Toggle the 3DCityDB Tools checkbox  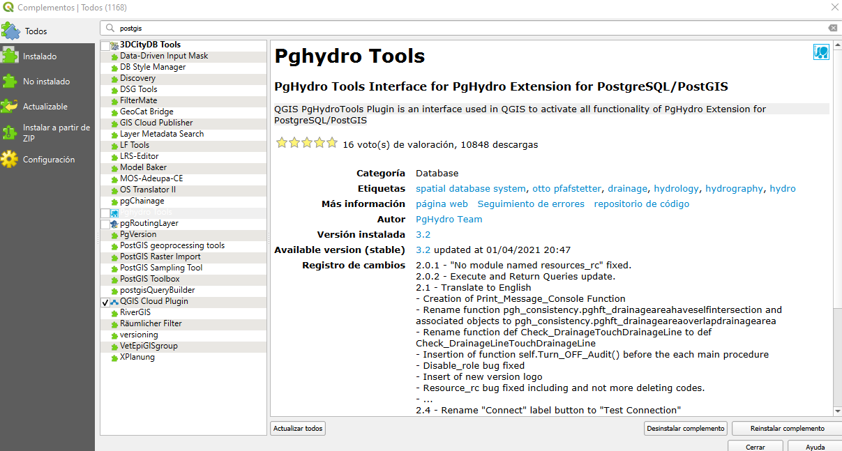[105, 45]
